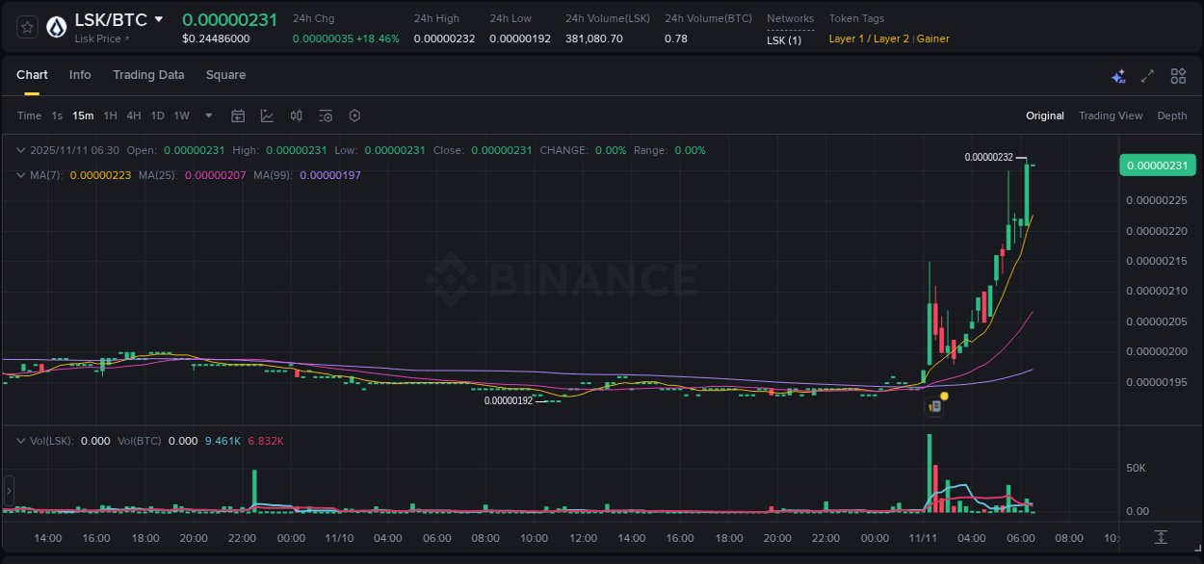Click the Layer 1 token tag
This screenshot has width=1204, height=564.
[848, 38]
